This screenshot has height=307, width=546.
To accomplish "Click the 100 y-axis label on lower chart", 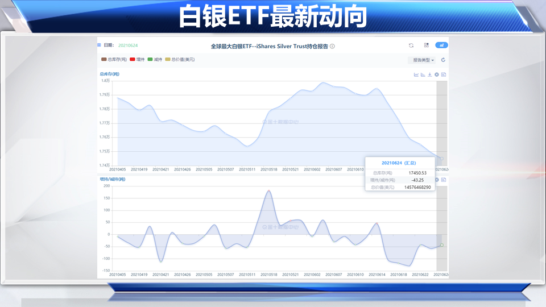I will coord(106,210).
